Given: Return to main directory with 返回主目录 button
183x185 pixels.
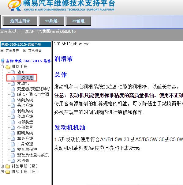Looking at the screenshot, I should [20, 21].
